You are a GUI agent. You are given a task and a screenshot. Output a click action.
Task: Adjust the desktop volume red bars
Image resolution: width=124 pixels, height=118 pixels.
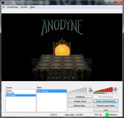(x=103, y=90)
